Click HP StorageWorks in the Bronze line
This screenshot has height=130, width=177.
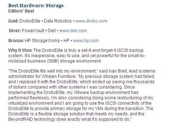point(42,41)
